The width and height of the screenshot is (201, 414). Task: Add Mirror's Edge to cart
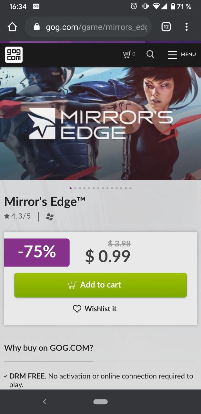pyautogui.click(x=100, y=285)
